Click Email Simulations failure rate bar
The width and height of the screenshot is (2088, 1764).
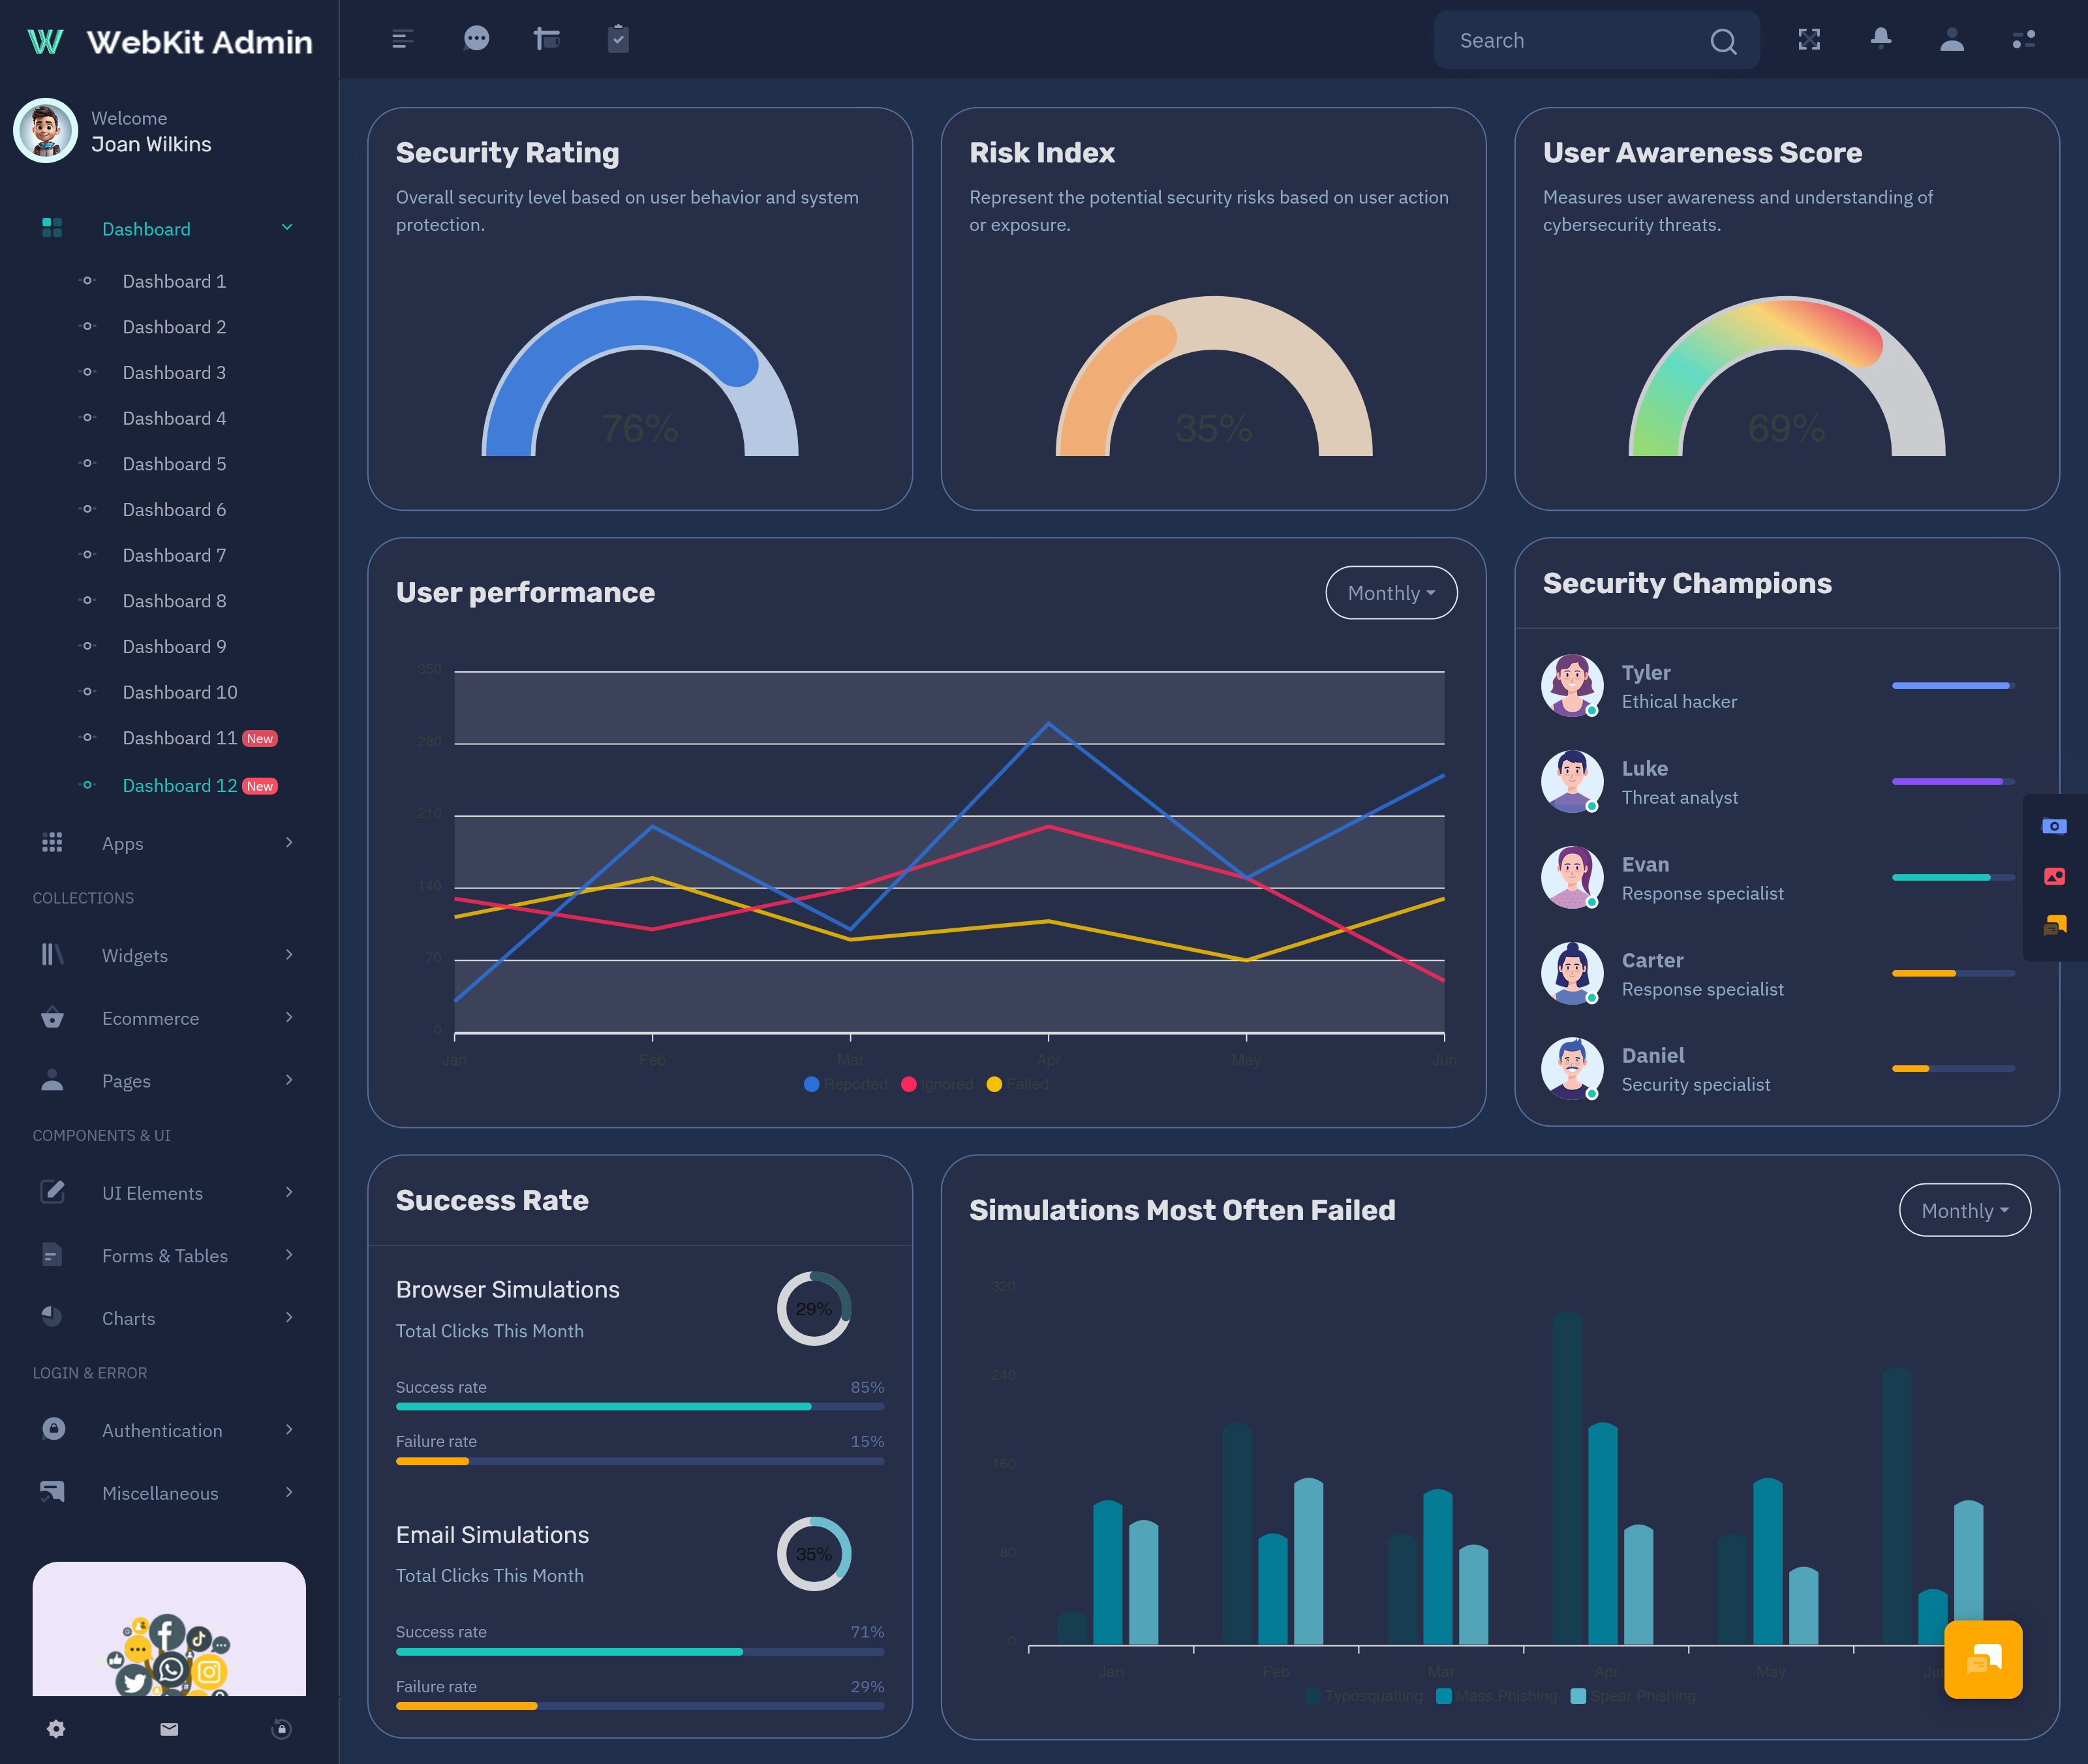[640, 1706]
